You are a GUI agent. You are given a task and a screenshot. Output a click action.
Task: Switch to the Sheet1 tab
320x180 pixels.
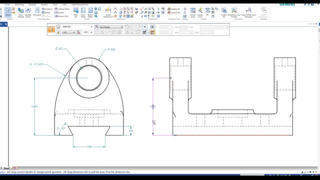click(7, 168)
